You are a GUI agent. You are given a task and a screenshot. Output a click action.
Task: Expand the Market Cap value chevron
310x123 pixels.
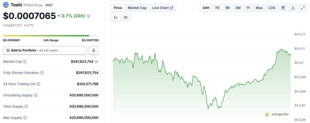96,62
